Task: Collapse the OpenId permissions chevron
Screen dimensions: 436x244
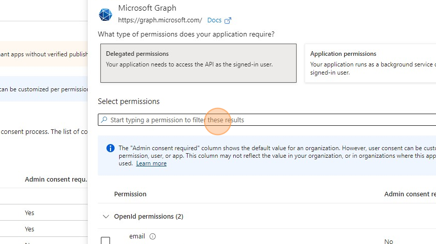Action: [105, 217]
